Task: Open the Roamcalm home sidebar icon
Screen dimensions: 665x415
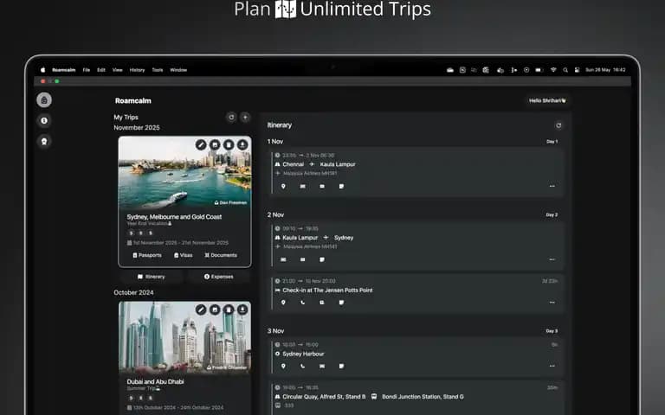Action: tap(44, 100)
